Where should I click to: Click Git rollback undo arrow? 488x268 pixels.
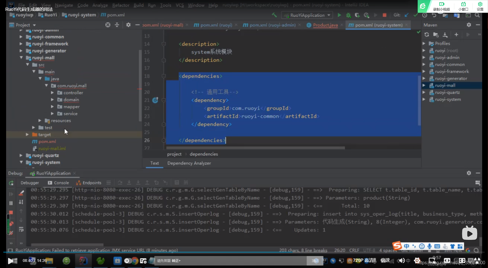coord(434,15)
